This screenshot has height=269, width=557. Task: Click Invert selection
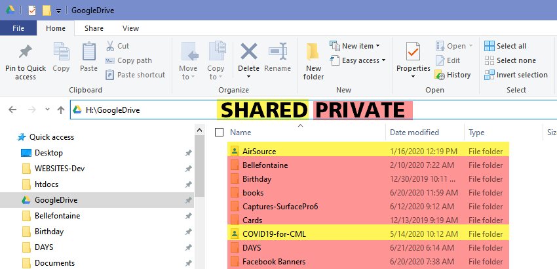[516, 75]
